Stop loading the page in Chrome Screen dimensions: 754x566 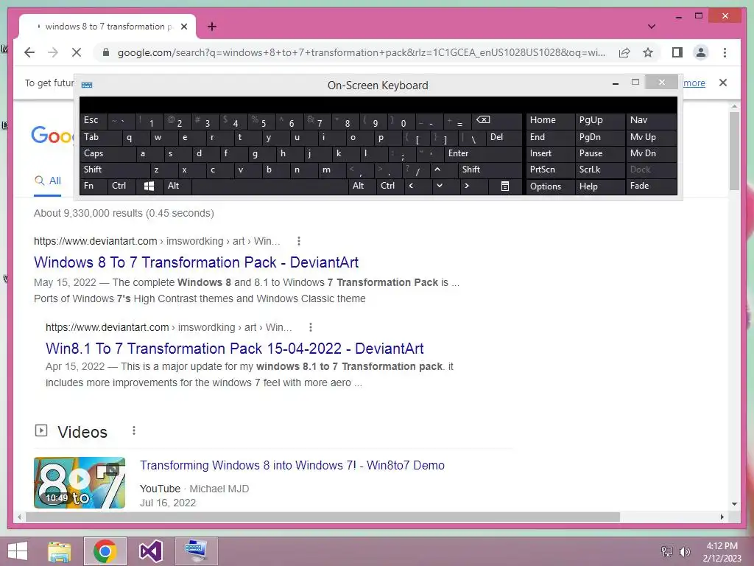(x=77, y=52)
